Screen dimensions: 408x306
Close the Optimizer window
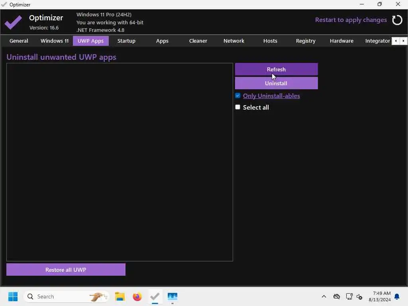[398, 4]
